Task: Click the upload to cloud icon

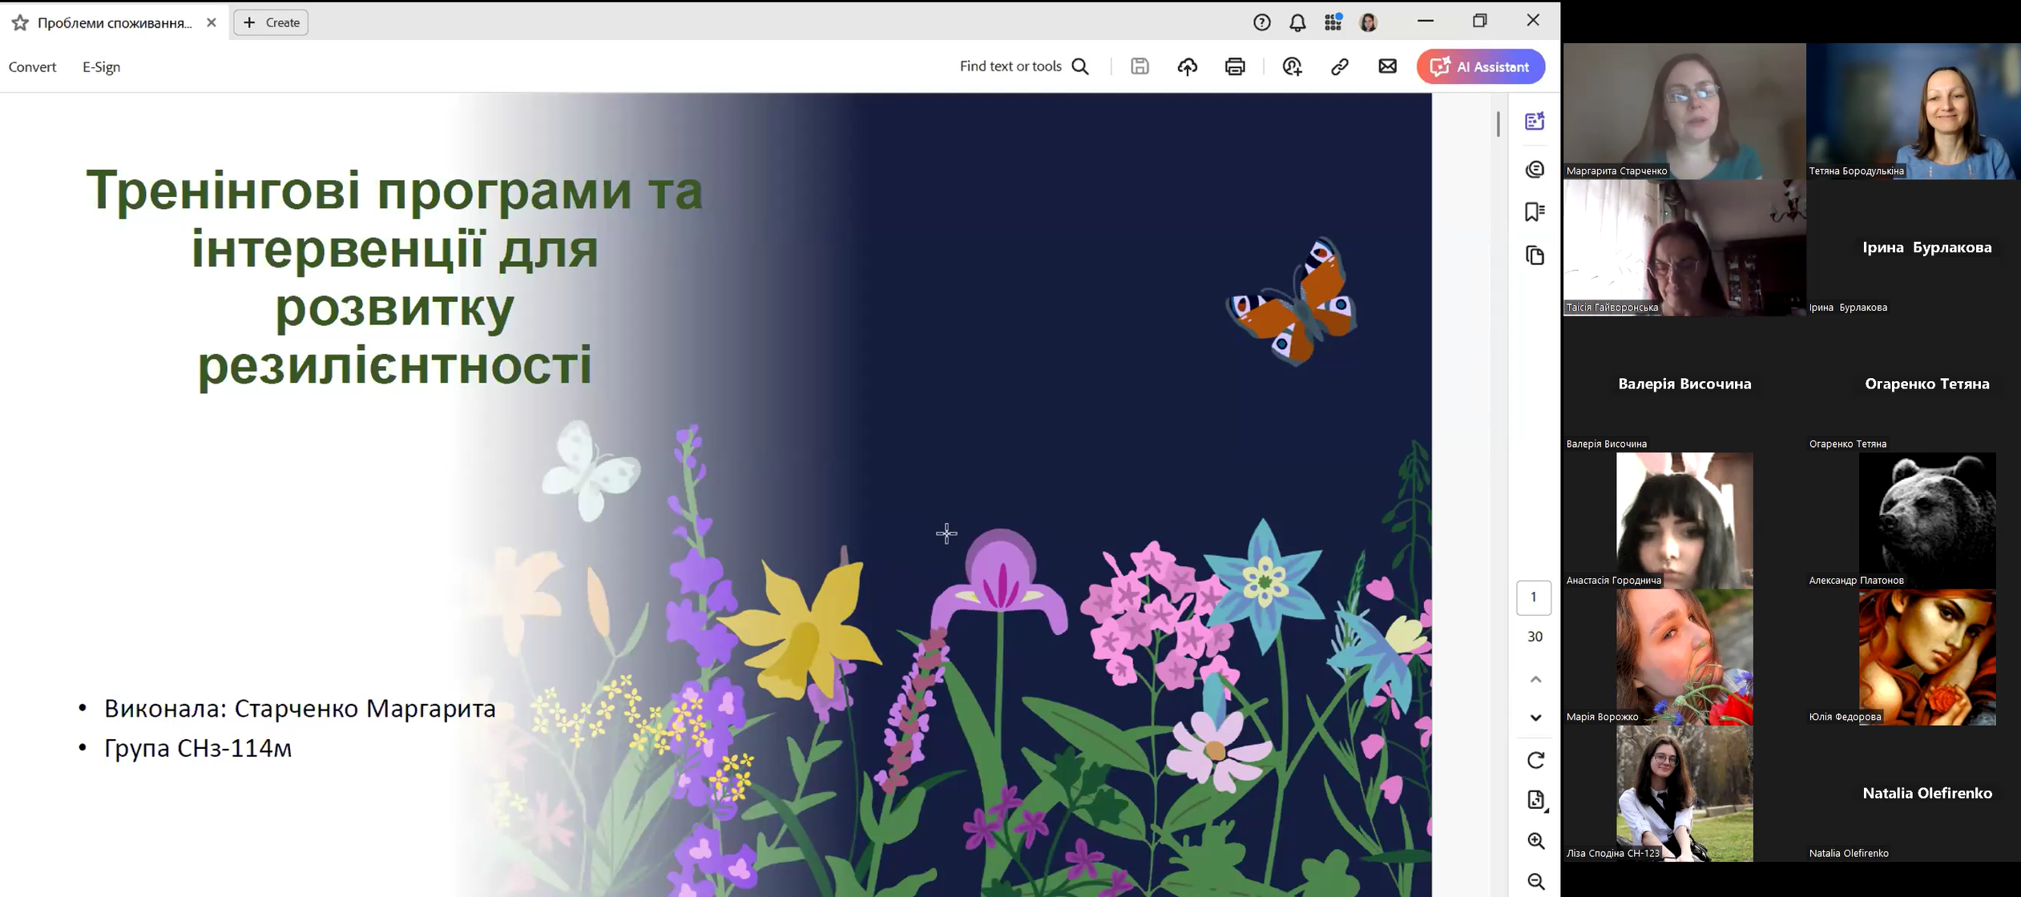Action: [x=1187, y=66]
